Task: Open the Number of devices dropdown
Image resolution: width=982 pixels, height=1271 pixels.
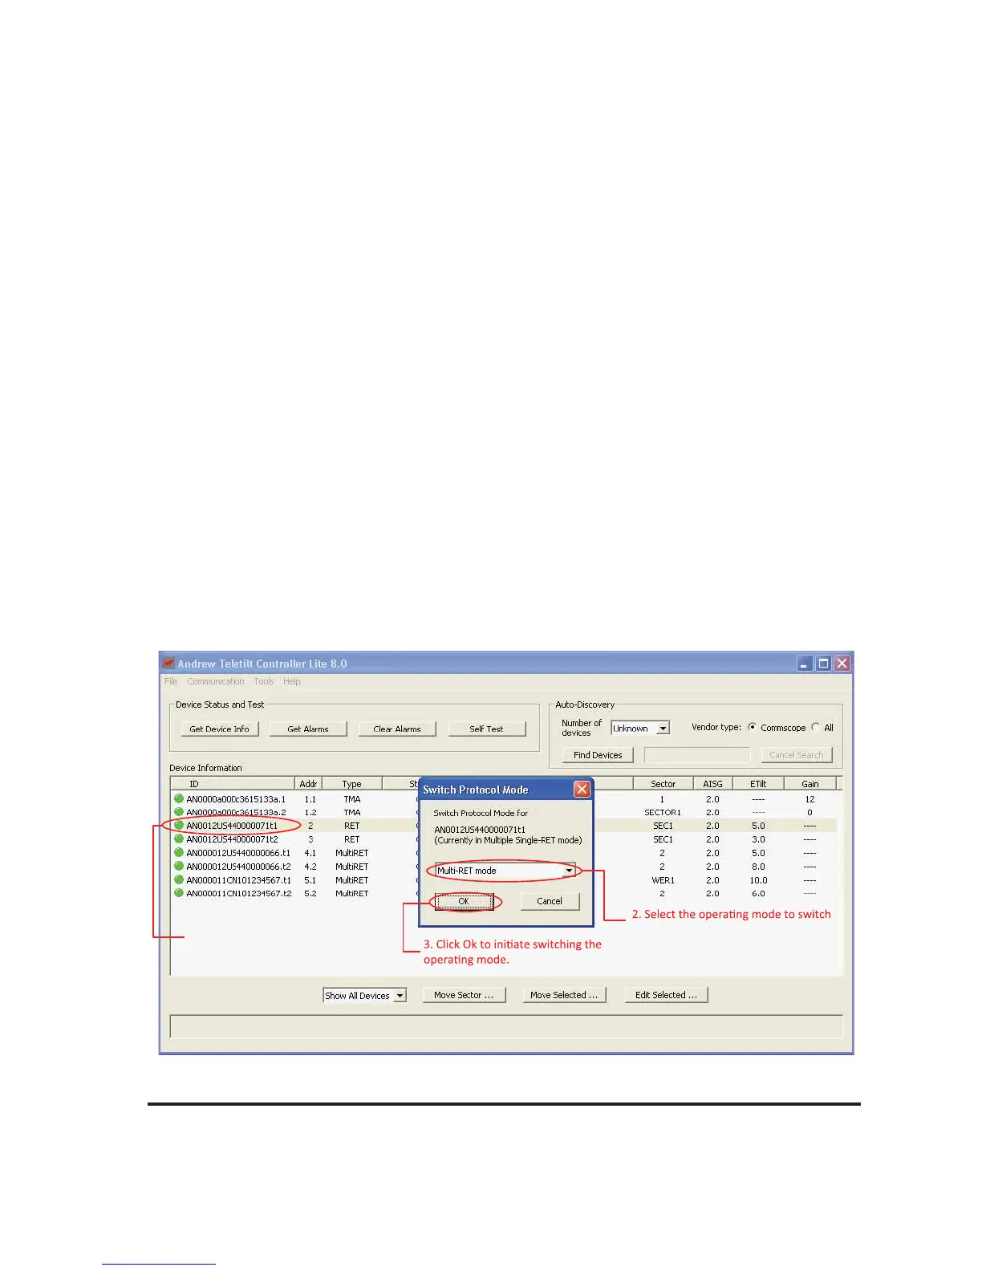Action: coord(663,729)
